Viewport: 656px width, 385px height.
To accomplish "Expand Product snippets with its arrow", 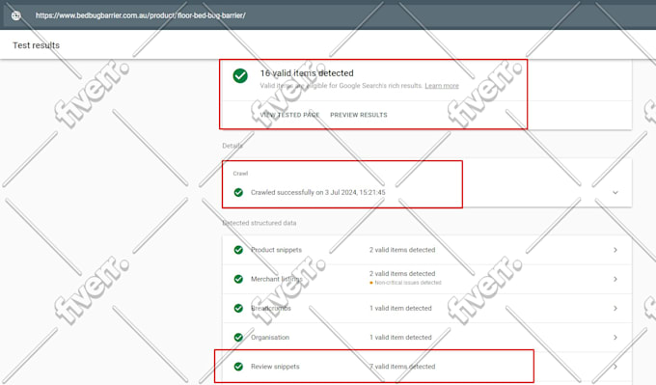I will pyautogui.click(x=615, y=250).
